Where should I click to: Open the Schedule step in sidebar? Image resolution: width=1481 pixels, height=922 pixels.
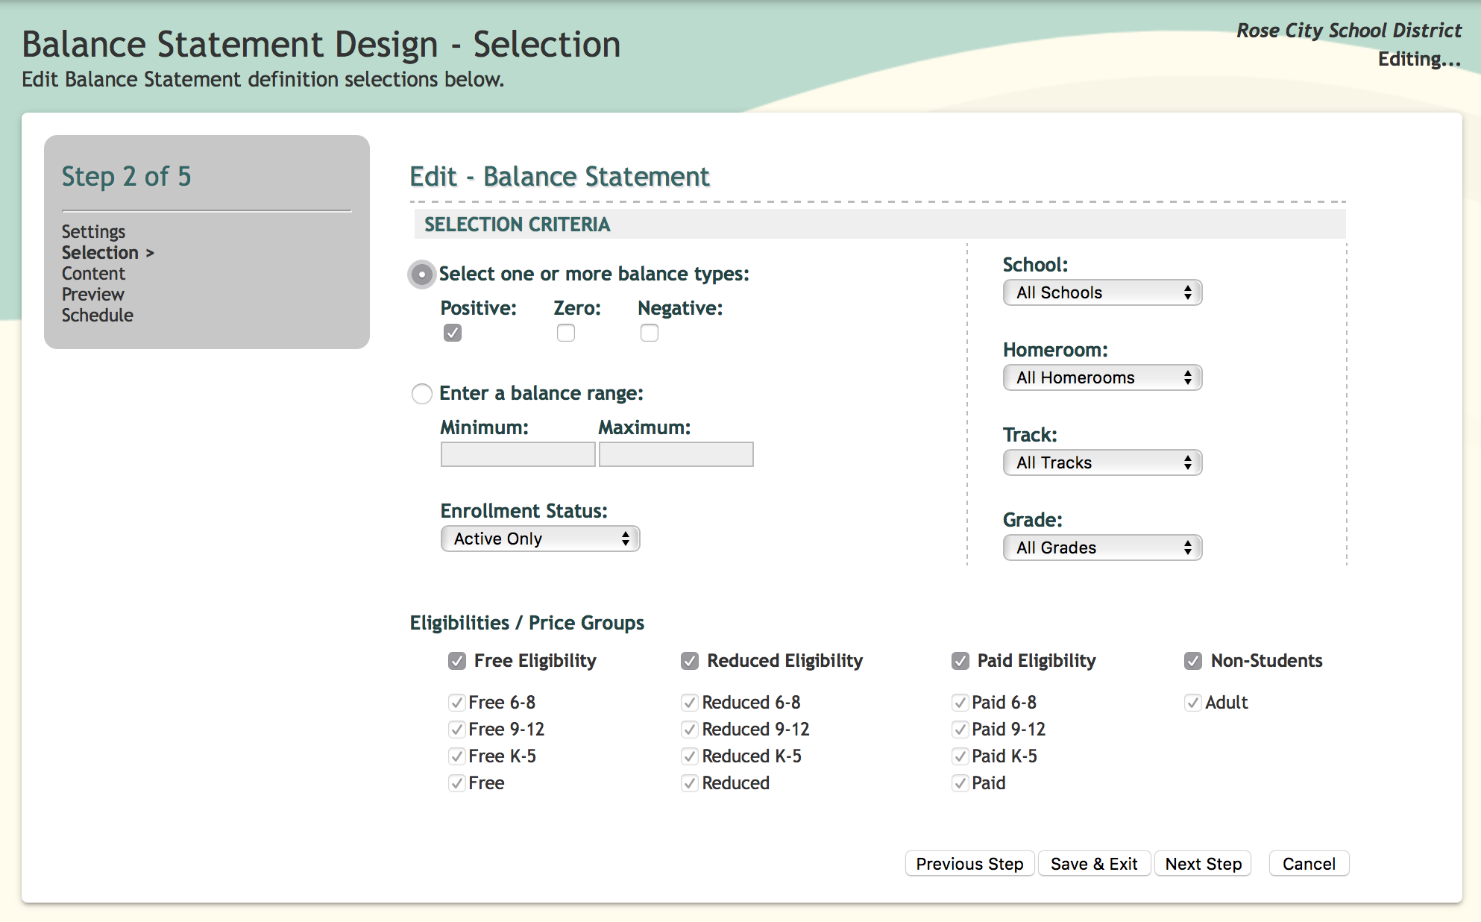[x=97, y=315]
